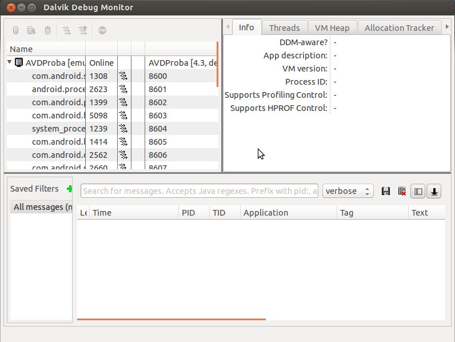Click Start Method Profiling icon
The height and width of the screenshot is (342, 455).
(83, 30)
